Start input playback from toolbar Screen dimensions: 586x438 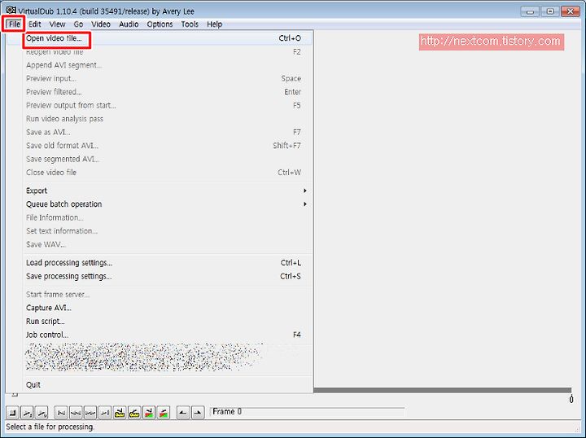coord(28,413)
